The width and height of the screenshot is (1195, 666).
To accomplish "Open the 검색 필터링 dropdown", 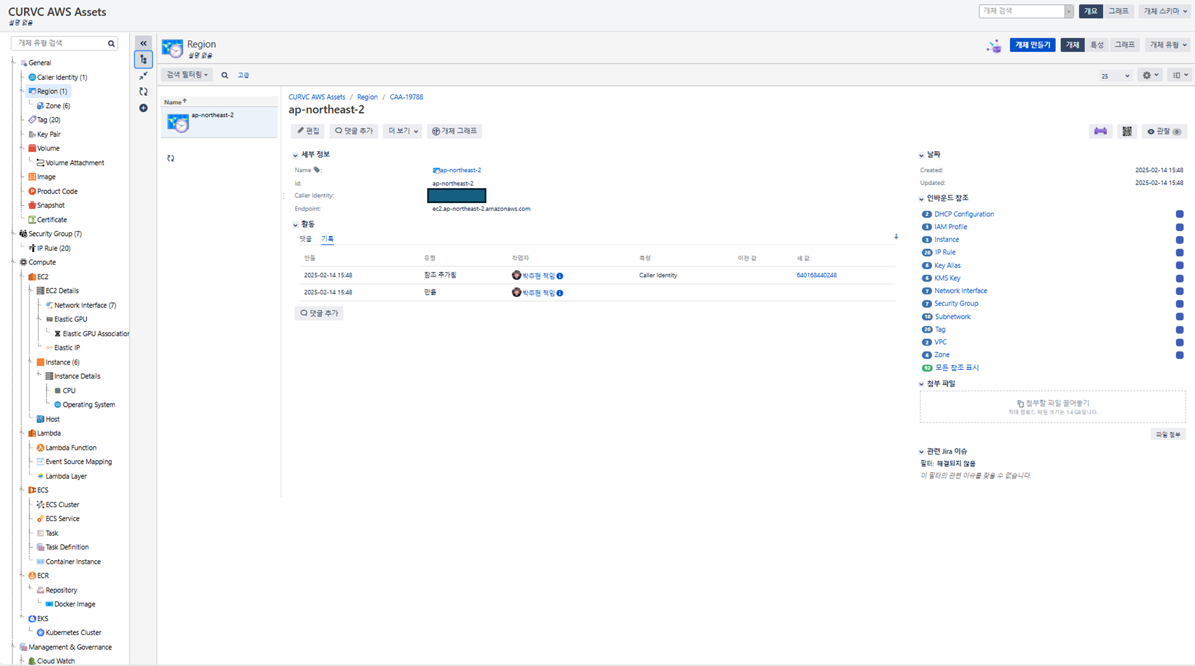I will pos(187,75).
